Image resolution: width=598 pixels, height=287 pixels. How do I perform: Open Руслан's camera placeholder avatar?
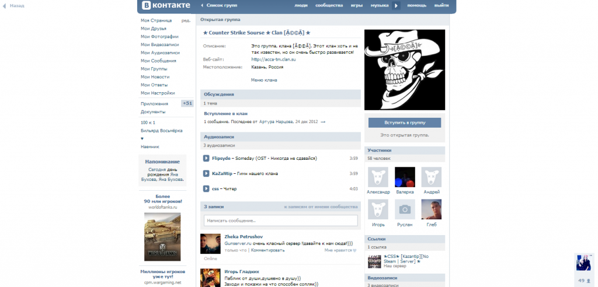[x=405, y=209]
